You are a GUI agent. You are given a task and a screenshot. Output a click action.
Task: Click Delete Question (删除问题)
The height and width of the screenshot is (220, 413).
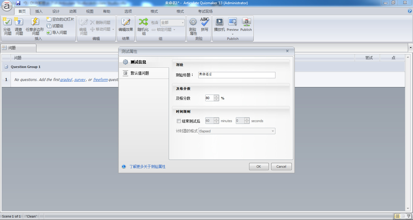pyautogui.click(x=101, y=22)
